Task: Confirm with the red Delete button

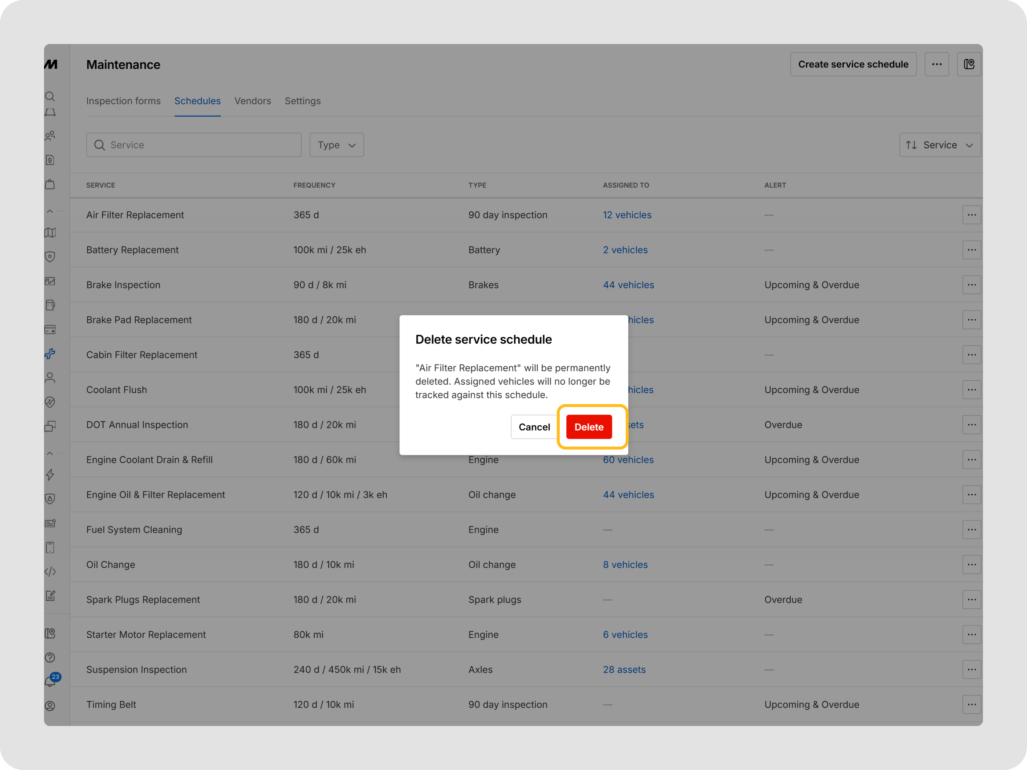Action: click(589, 426)
